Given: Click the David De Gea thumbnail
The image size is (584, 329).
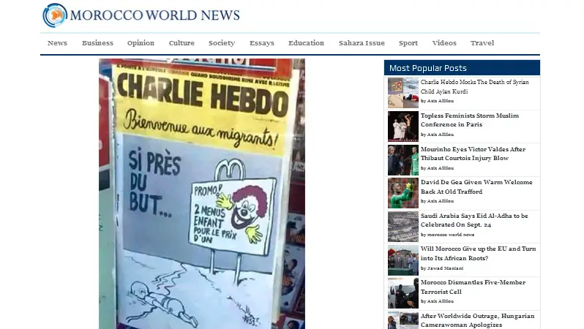Looking at the screenshot, I should (403, 193).
